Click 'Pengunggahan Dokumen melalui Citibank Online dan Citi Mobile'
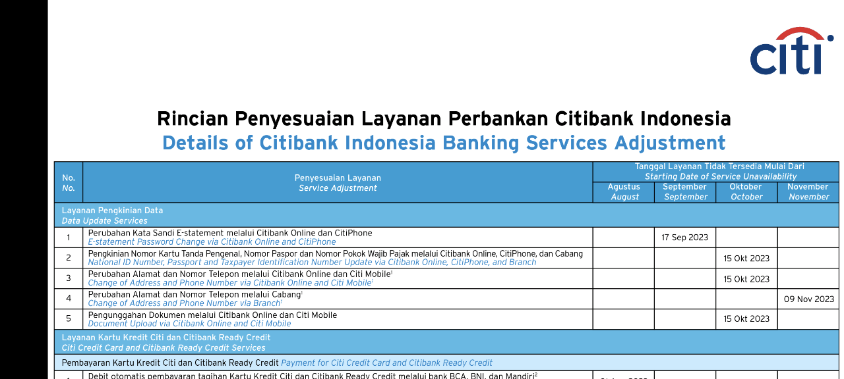Screen dimensions: 844x379 [x=212, y=315]
